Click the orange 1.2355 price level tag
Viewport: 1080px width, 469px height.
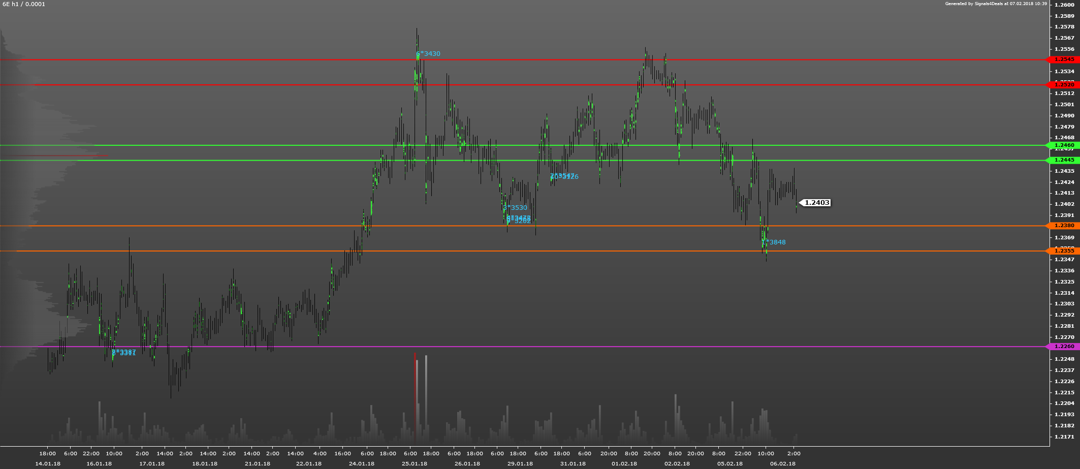pos(1064,251)
